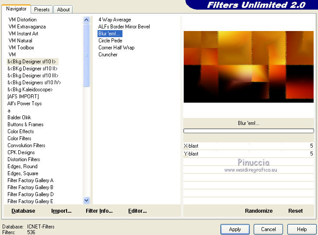Select Distortion Filters category

(x=24, y=159)
